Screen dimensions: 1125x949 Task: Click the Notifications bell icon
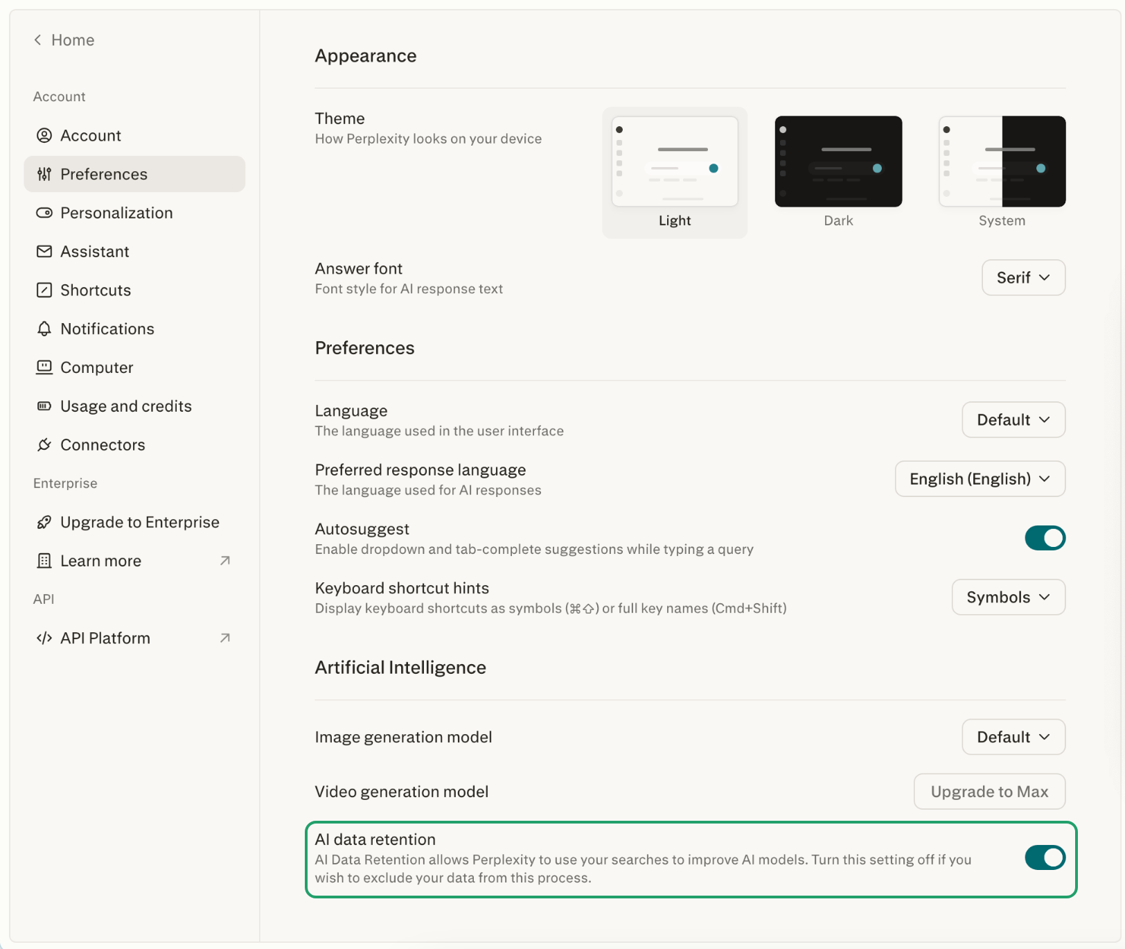coord(44,329)
